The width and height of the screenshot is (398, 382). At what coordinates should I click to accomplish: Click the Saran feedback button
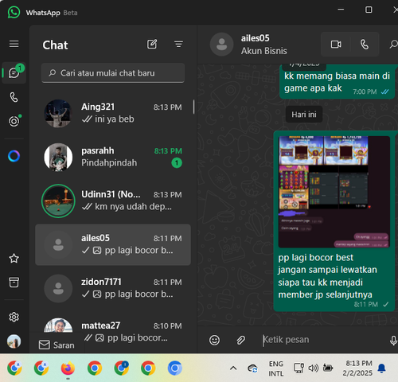57,345
